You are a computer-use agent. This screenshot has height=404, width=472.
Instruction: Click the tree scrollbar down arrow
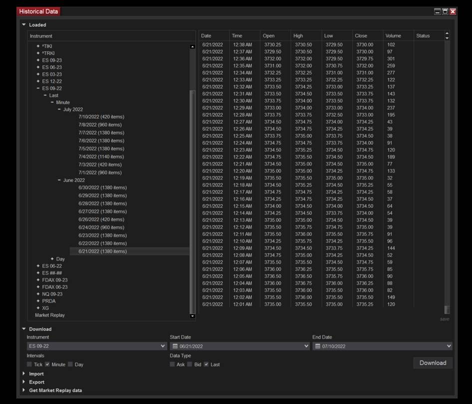193,316
